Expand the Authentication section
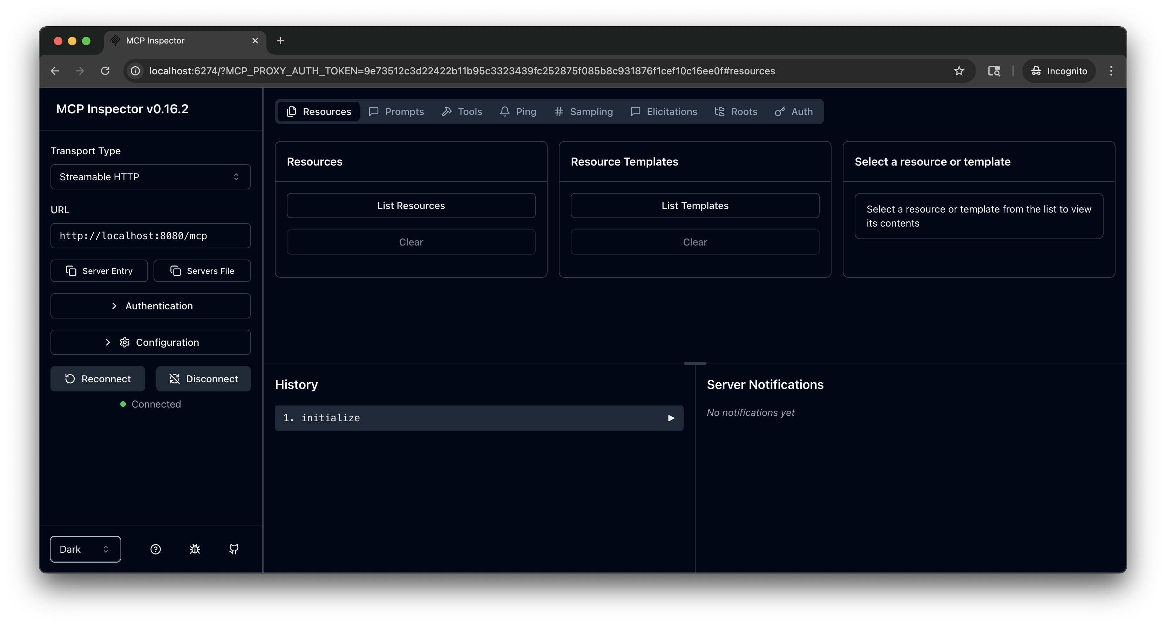Image resolution: width=1166 pixels, height=625 pixels. click(x=150, y=306)
